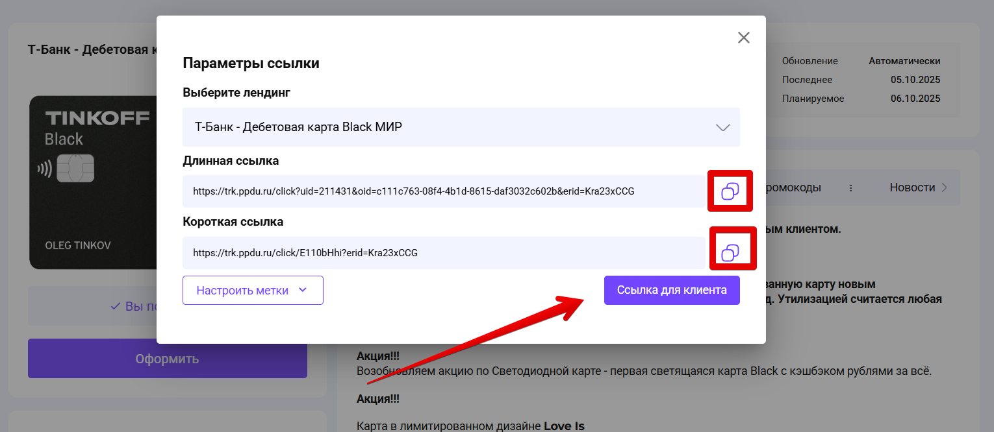Click the chip on the Tinkoff Black card
Image resolution: width=994 pixels, height=432 pixels.
76,169
